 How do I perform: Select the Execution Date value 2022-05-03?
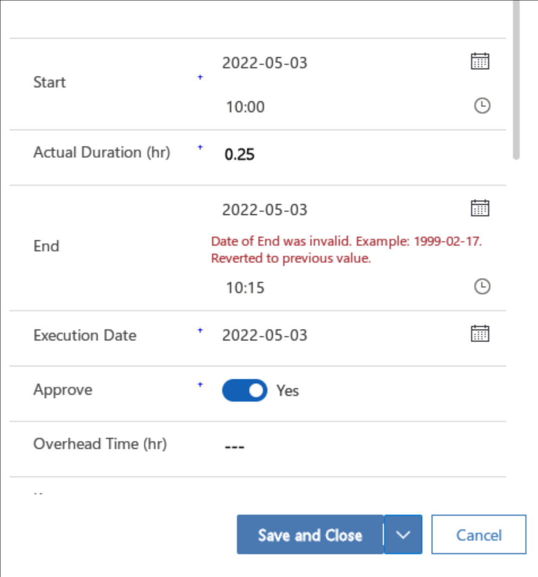point(265,334)
